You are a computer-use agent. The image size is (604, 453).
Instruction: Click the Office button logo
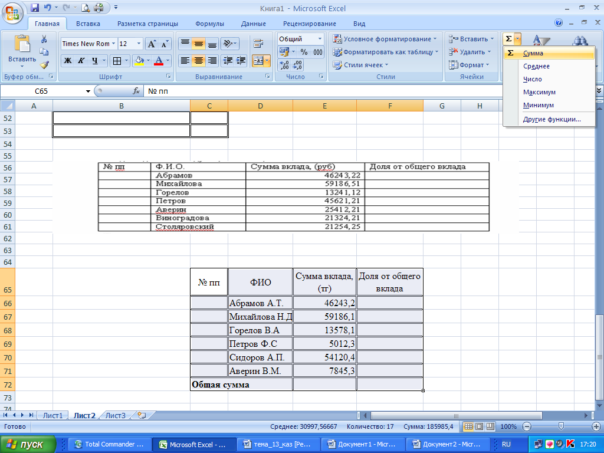click(12, 13)
